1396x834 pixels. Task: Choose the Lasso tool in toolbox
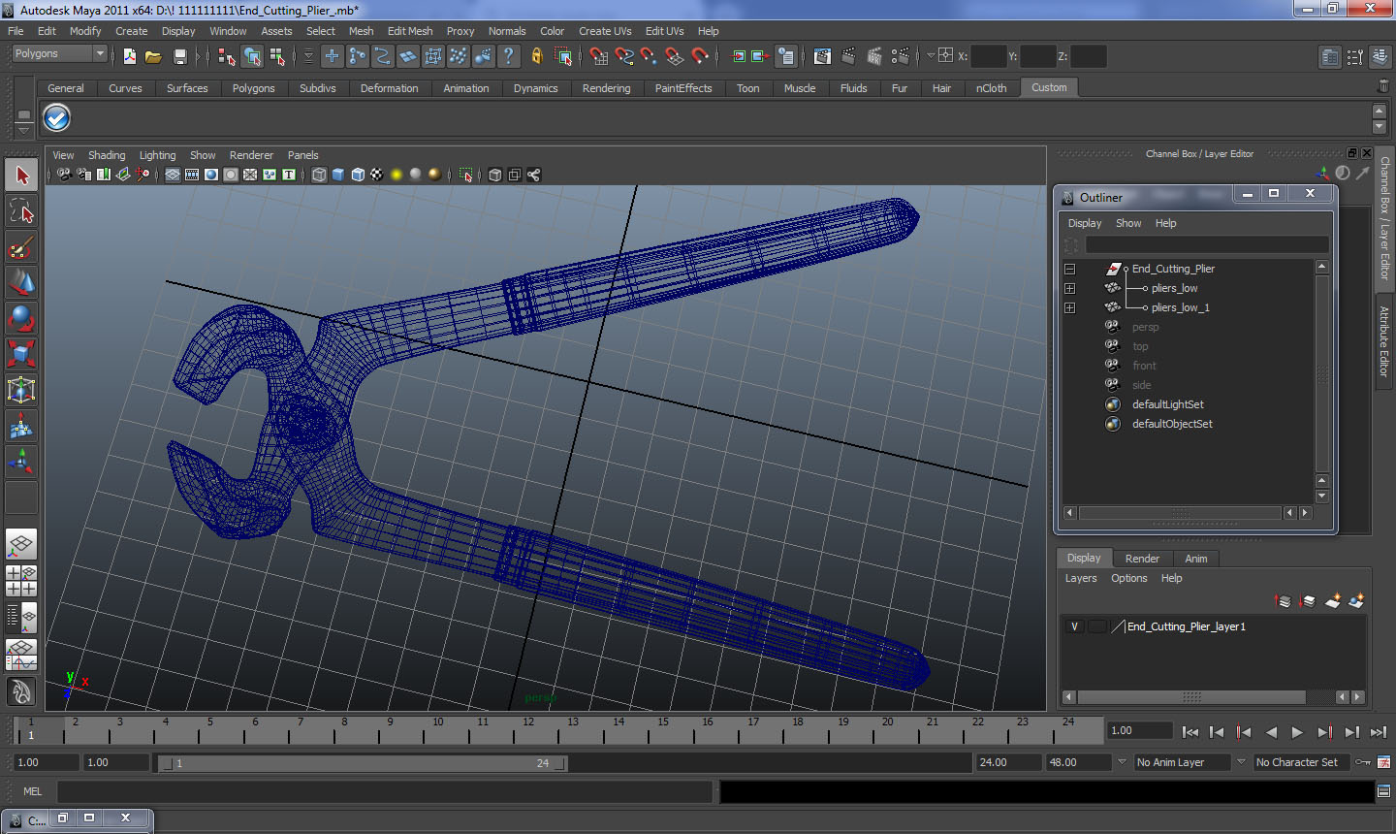pyautogui.click(x=21, y=211)
